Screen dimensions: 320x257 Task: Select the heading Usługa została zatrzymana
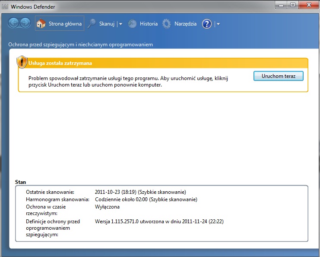(60, 63)
